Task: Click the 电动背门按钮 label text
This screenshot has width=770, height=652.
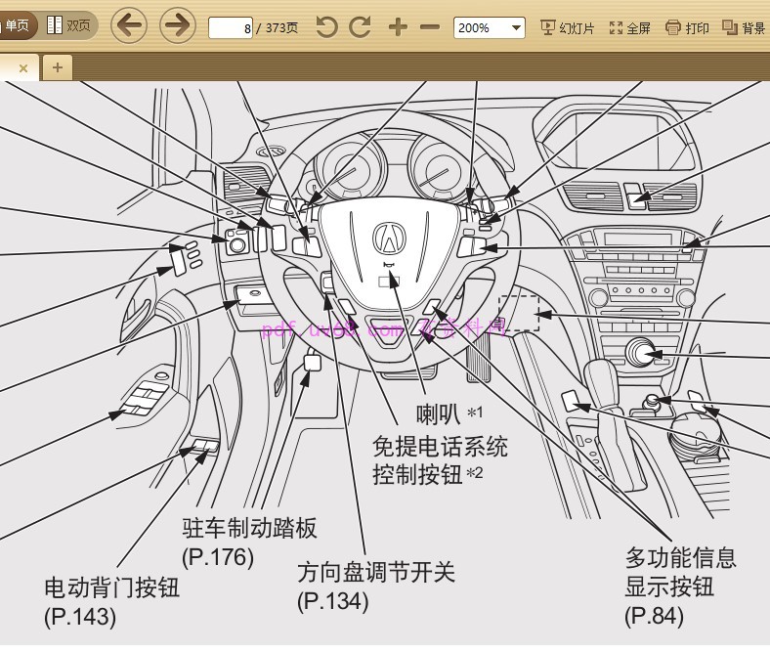Action: point(112,587)
